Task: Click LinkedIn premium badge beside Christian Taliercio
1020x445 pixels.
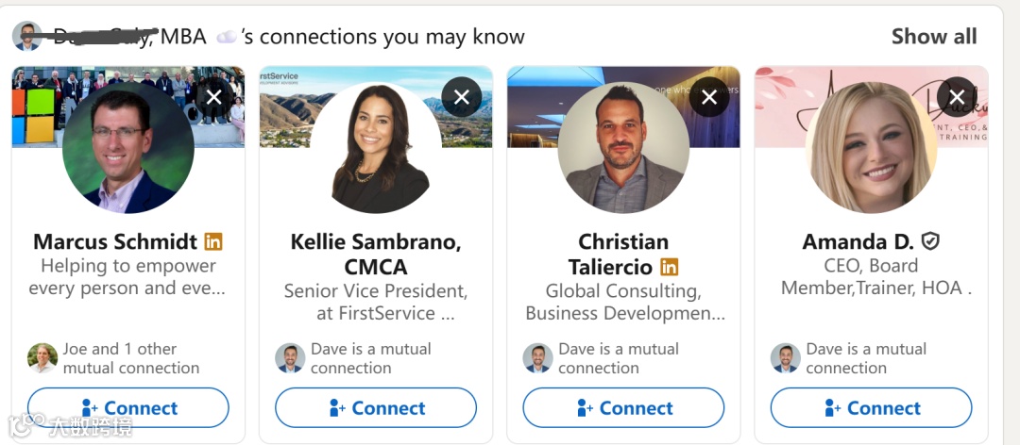Action: pyautogui.click(x=669, y=267)
